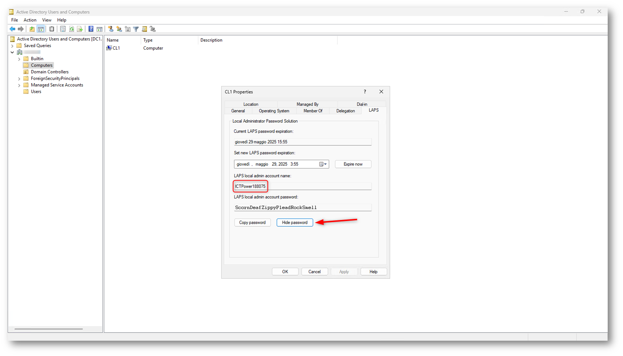Switch to the Operating System tab
The image size is (623, 356).
point(274,111)
